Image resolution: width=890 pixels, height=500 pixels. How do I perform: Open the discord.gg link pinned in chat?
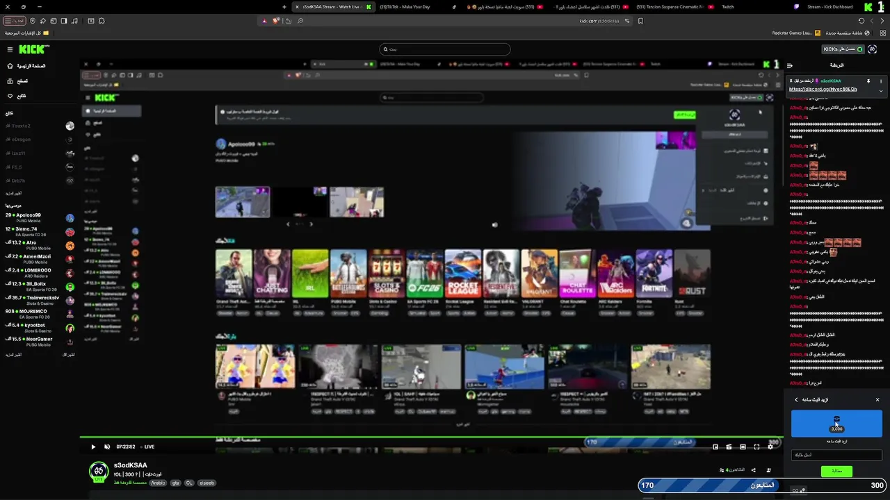pos(823,89)
